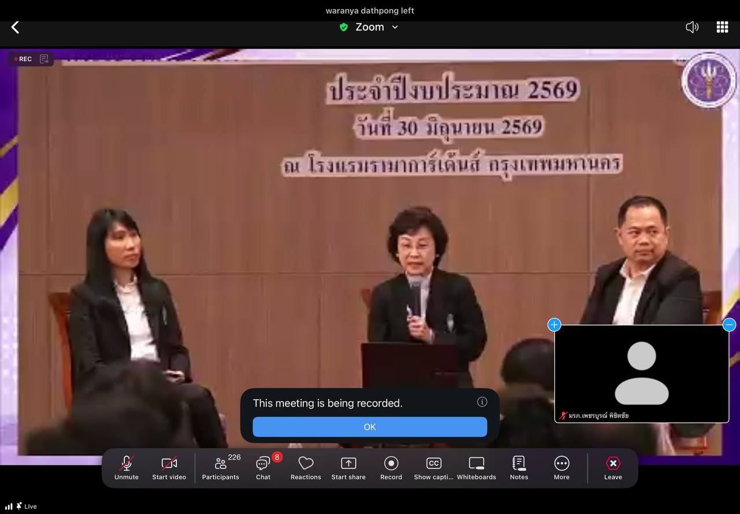
Task: Click Start share
Action: pos(349,468)
